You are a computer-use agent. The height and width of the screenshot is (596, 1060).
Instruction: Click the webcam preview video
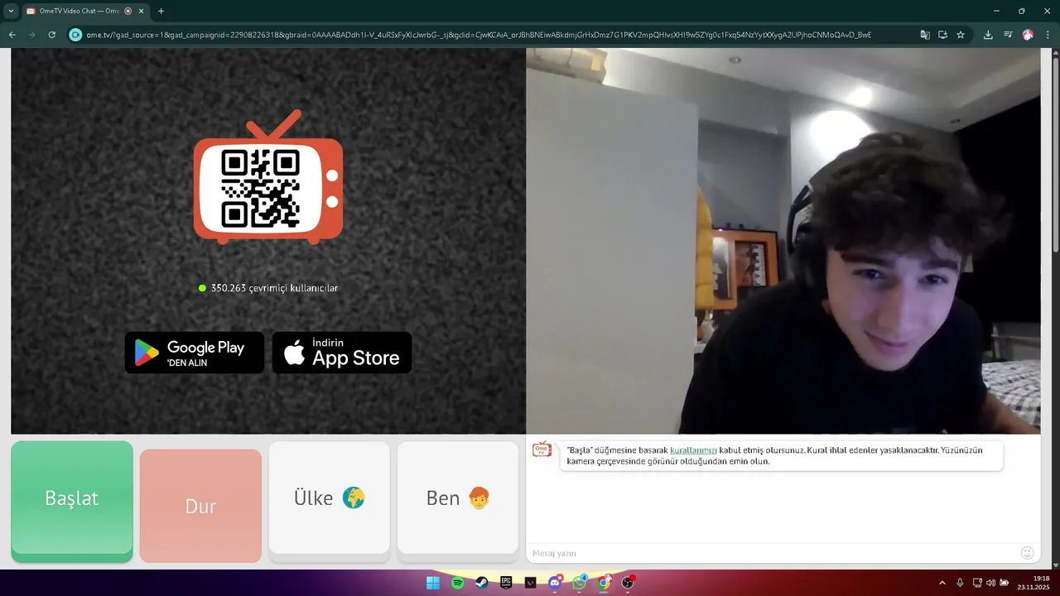coord(783,241)
